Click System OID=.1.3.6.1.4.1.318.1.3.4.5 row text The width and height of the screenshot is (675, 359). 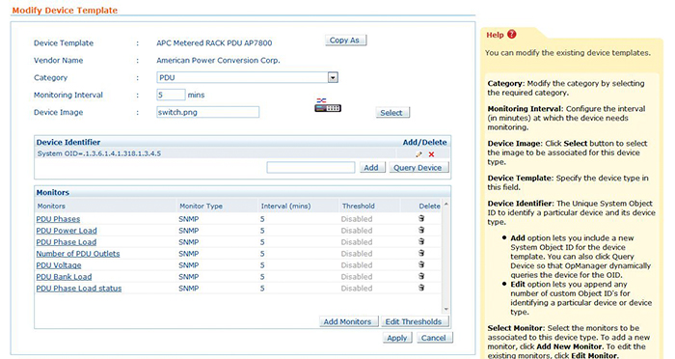coord(99,153)
